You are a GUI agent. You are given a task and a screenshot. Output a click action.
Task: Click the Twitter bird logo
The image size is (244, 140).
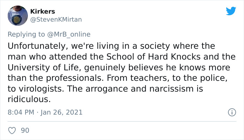click(230, 11)
